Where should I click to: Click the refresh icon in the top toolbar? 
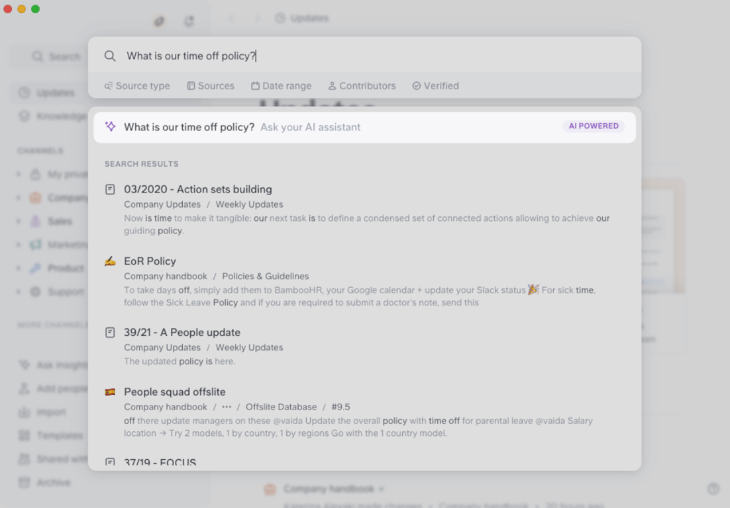point(189,21)
